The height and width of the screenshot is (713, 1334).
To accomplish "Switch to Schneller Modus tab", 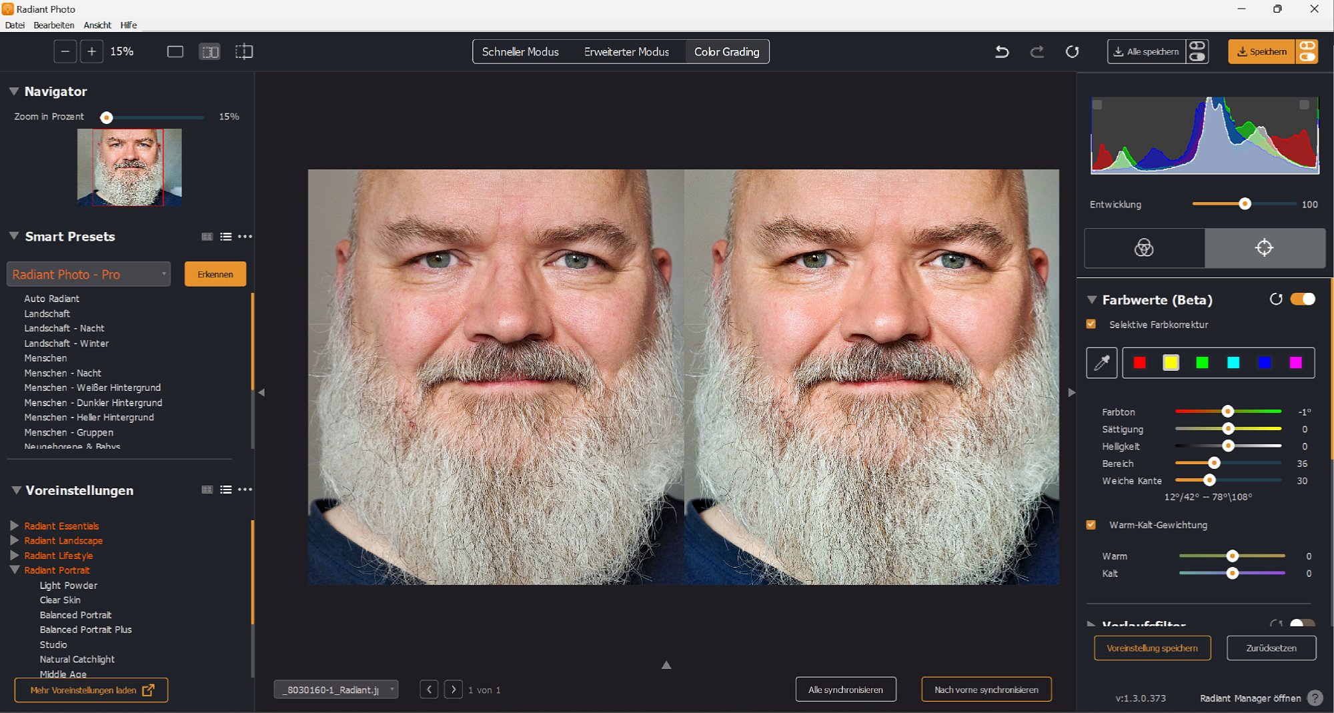I will pyautogui.click(x=520, y=51).
